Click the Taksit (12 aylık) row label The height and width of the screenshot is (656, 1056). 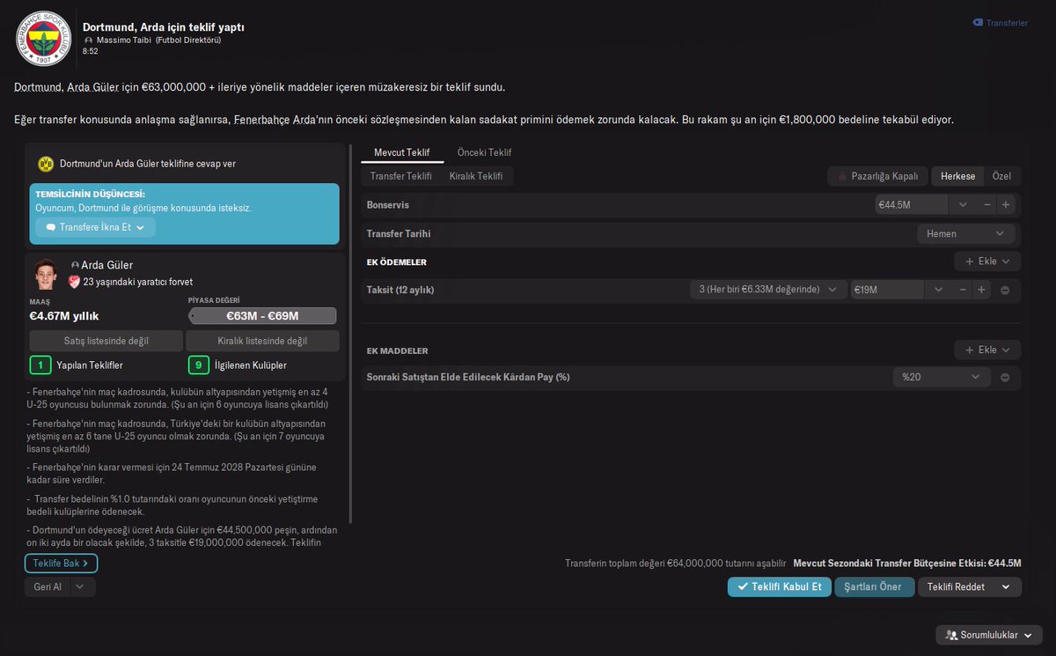400,290
